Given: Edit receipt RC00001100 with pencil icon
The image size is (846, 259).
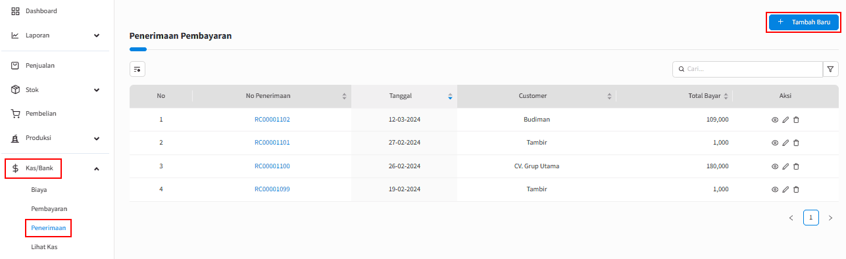Looking at the screenshot, I should pyautogui.click(x=785, y=166).
